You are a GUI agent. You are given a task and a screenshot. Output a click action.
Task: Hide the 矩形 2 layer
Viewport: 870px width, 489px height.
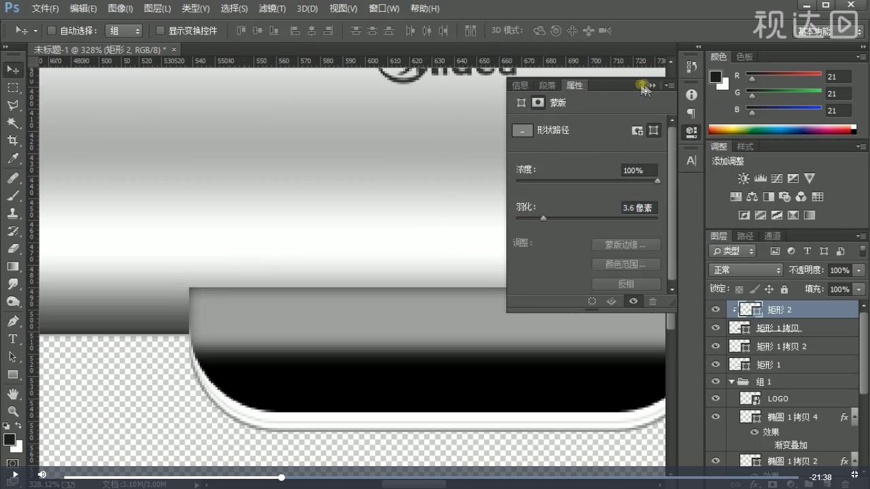coord(716,309)
